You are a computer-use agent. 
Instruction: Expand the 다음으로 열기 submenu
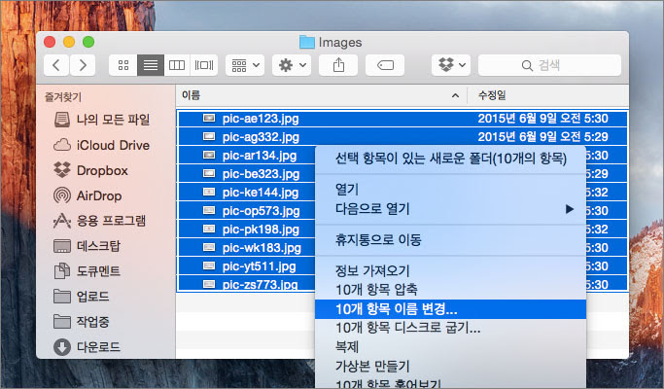coord(450,209)
